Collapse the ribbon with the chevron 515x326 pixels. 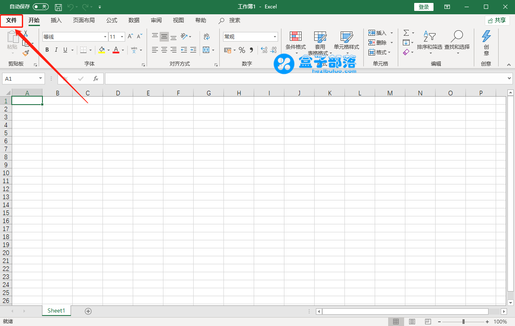[509, 65]
